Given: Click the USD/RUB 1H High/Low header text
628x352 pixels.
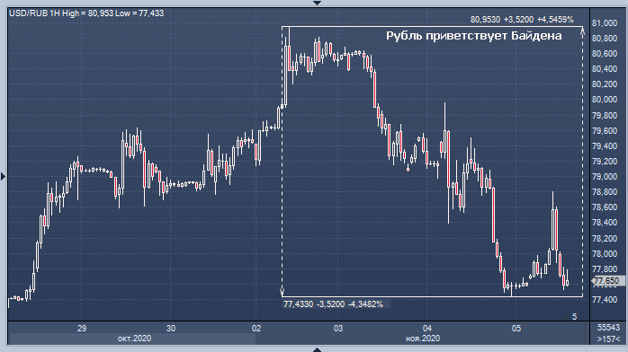Looking at the screenshot, I should coord(86,13).
